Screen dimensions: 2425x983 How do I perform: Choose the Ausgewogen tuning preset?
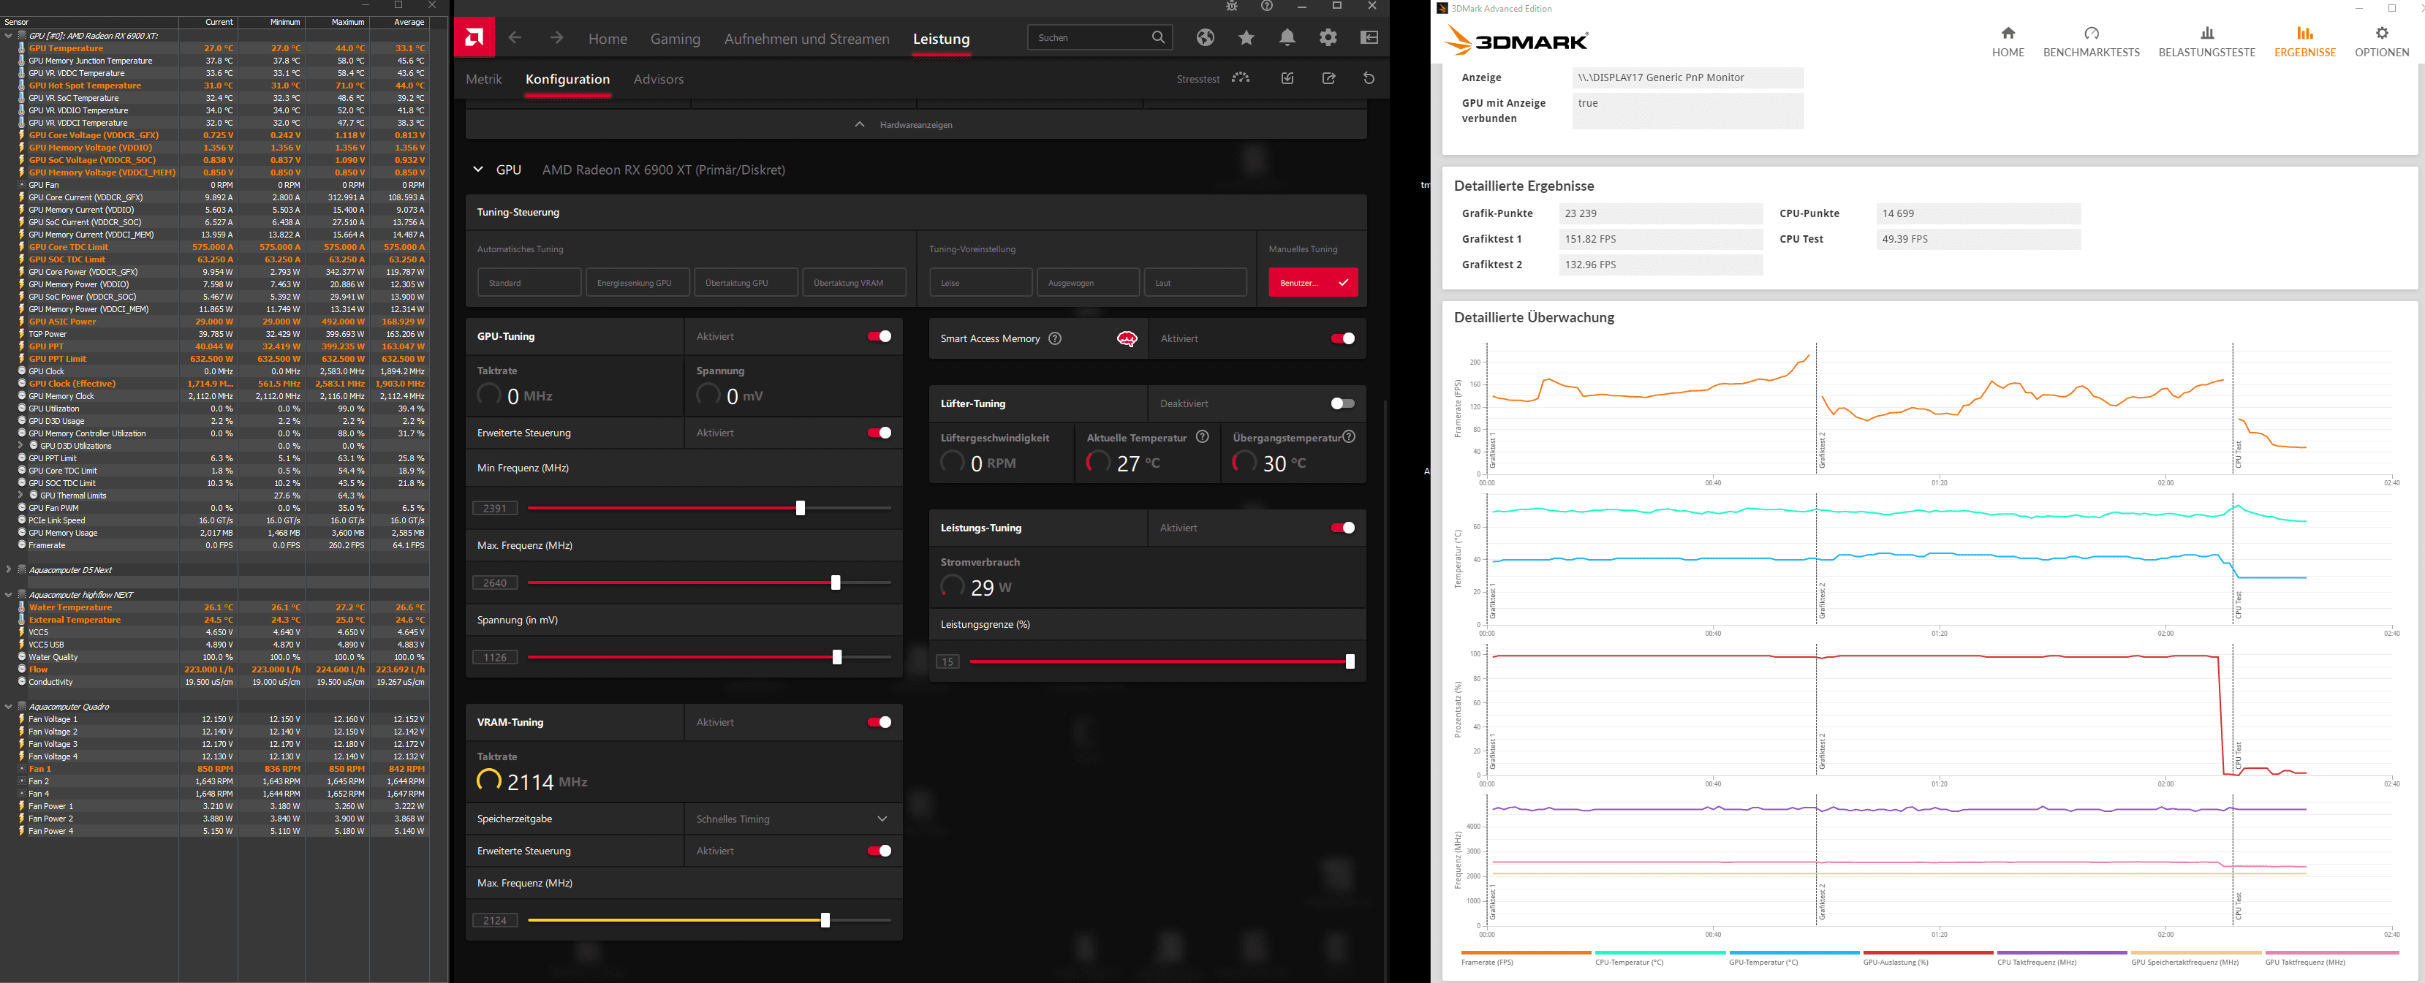pos(1089,282)
